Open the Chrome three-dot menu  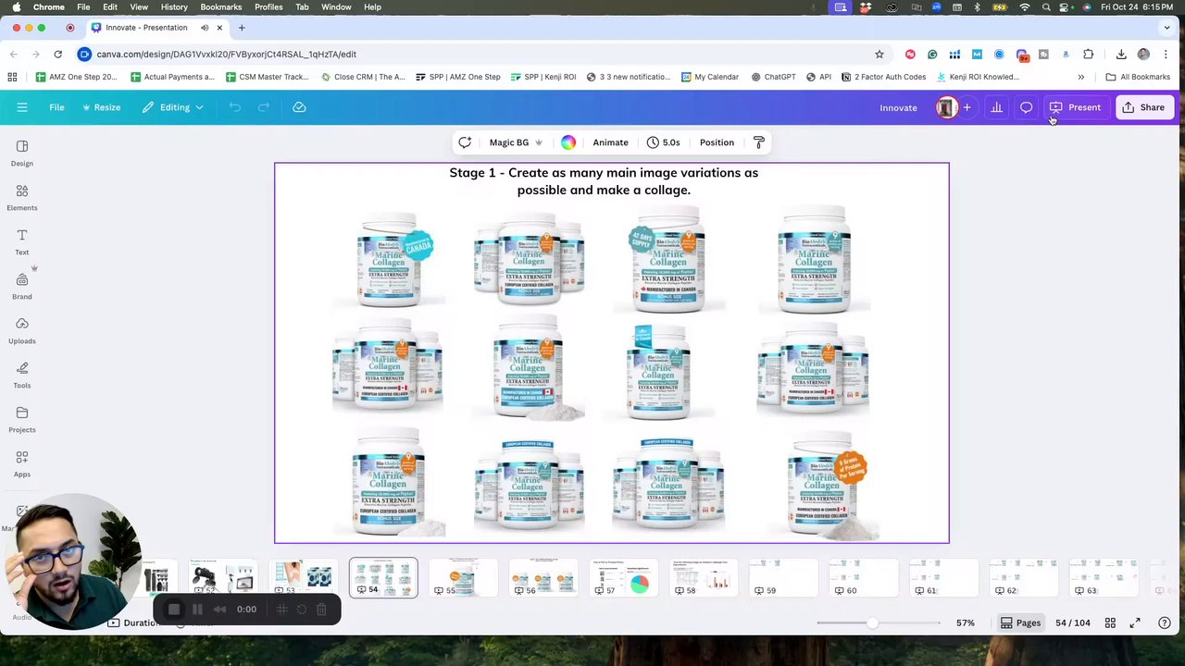point(1166,54)
